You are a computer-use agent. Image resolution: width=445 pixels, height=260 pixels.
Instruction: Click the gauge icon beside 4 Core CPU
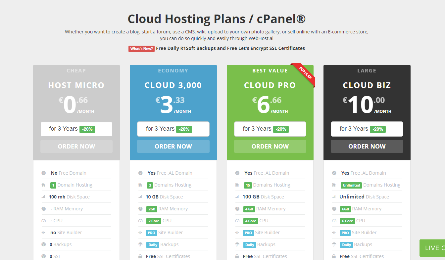pyautogui.click(x=237, y=221)
